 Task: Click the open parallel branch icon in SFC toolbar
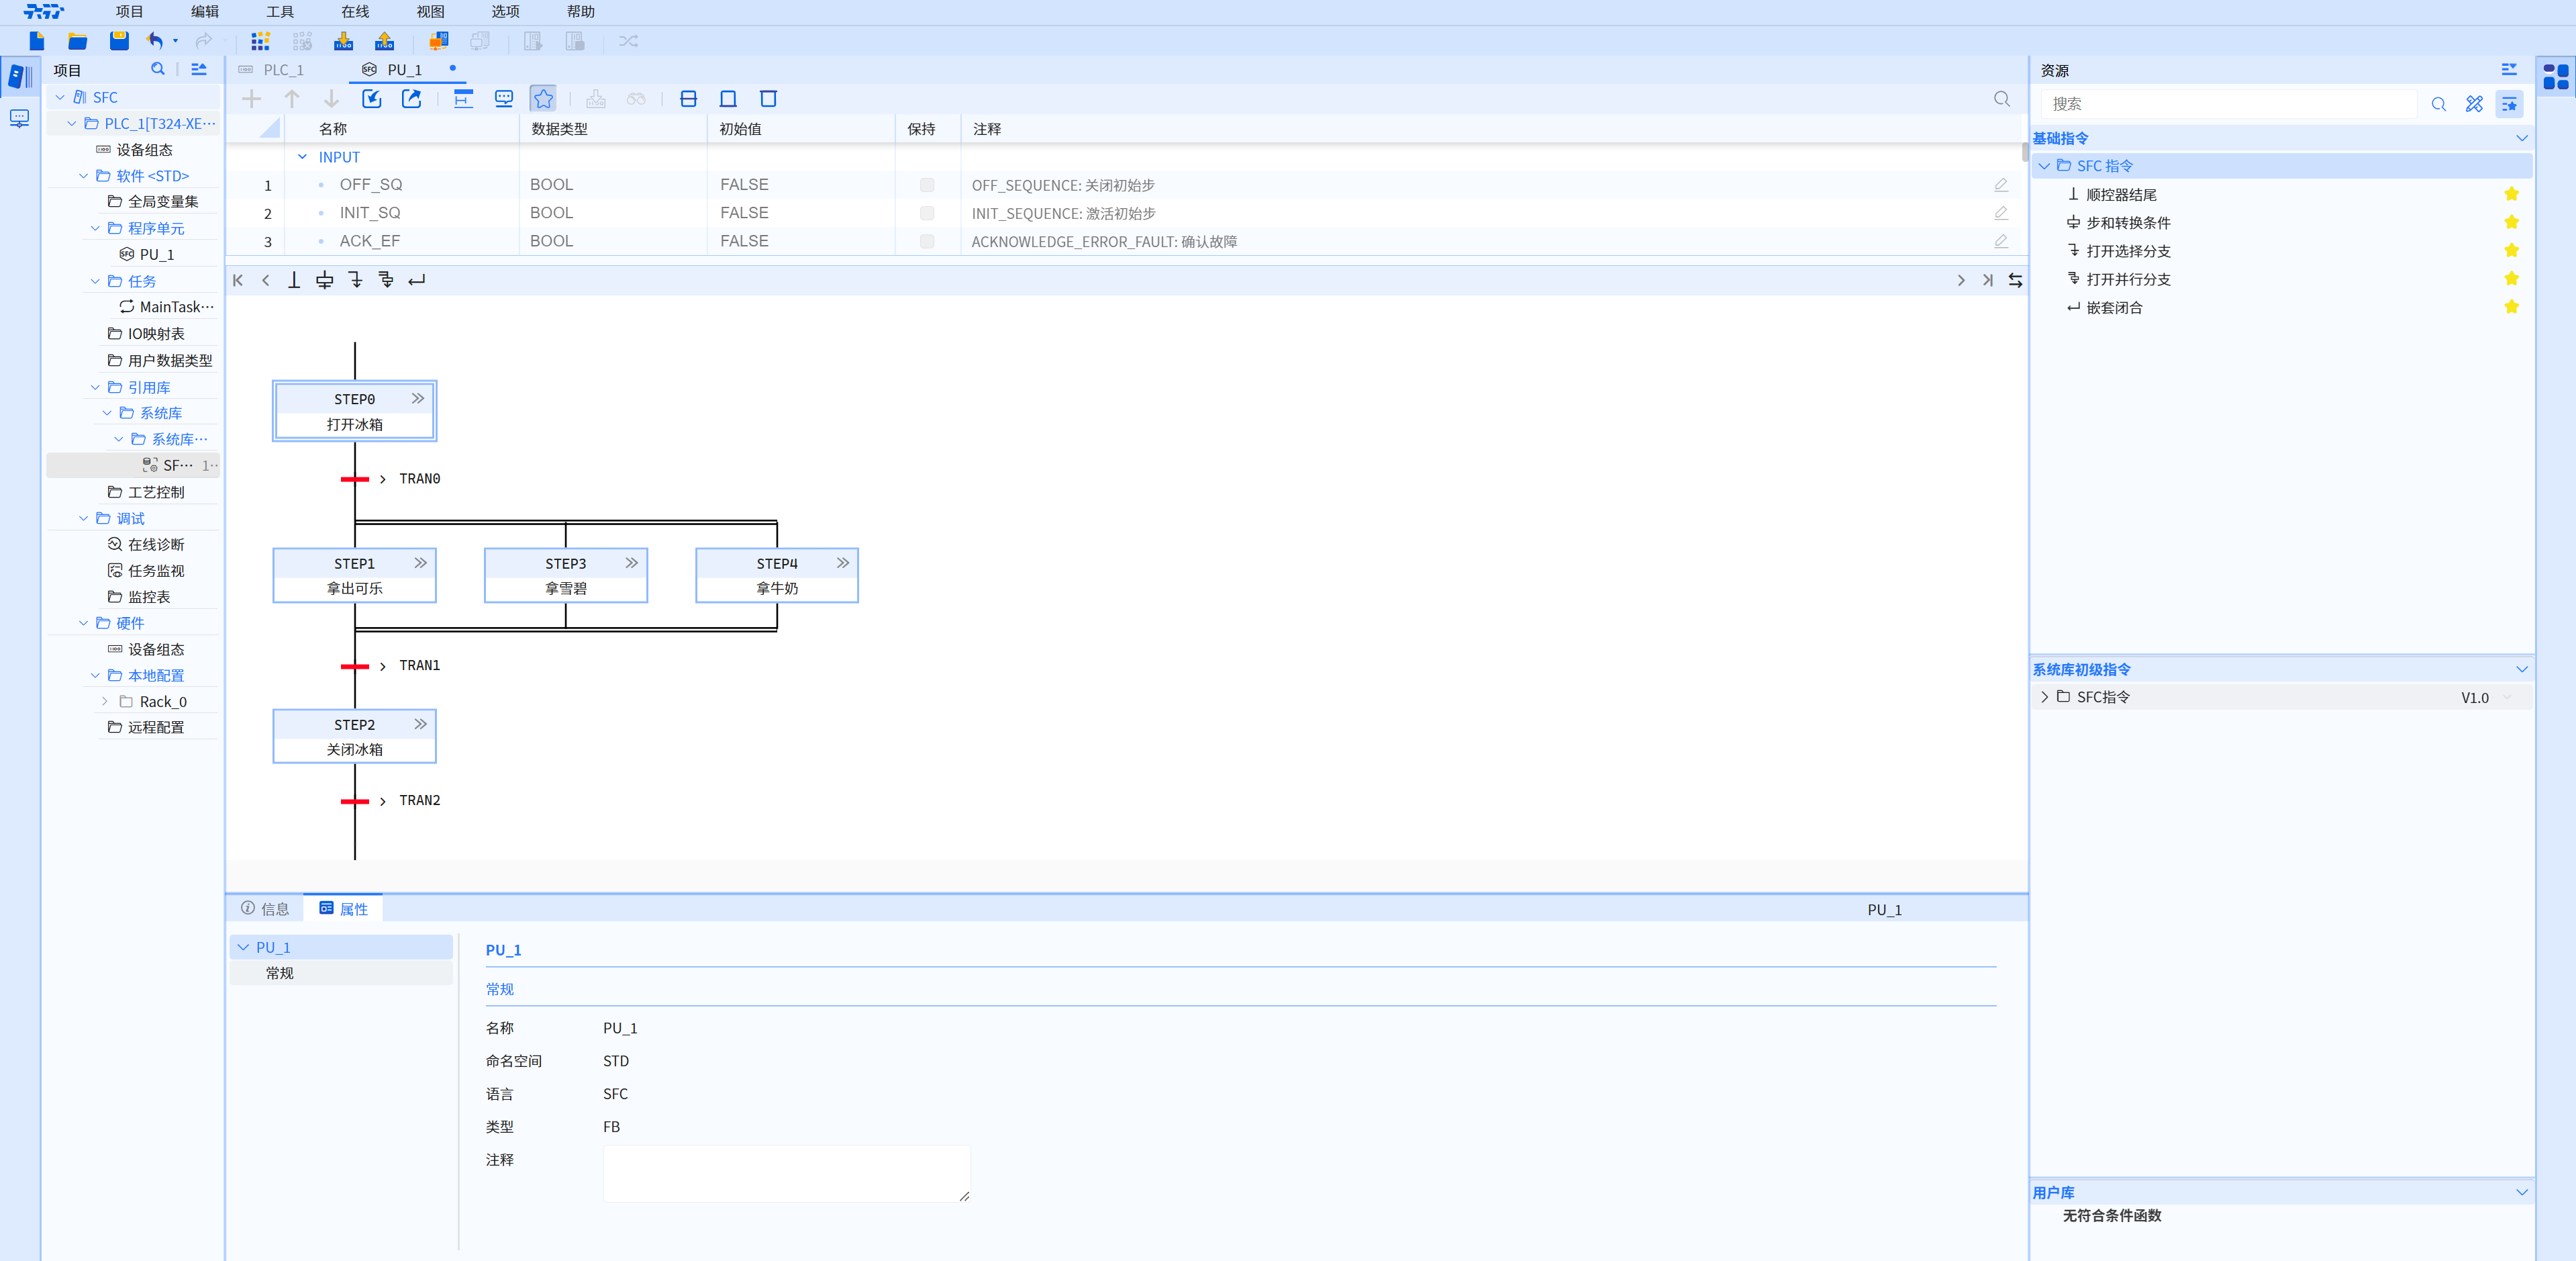(x=386, y=280)
